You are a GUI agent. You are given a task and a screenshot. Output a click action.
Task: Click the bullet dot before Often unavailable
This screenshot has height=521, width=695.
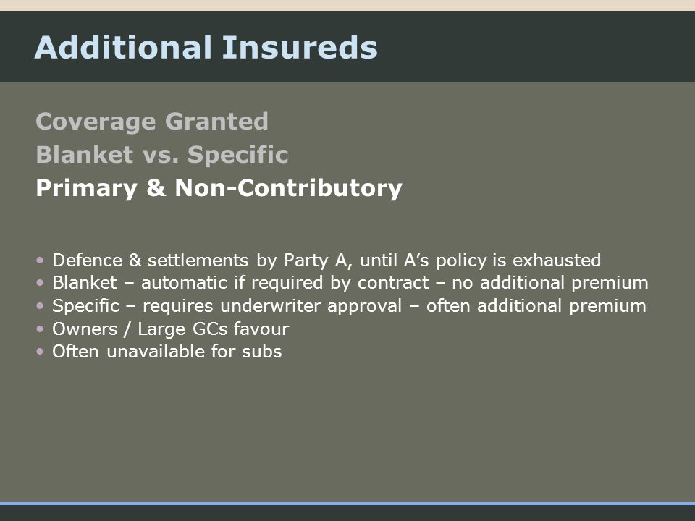(41, 352)
